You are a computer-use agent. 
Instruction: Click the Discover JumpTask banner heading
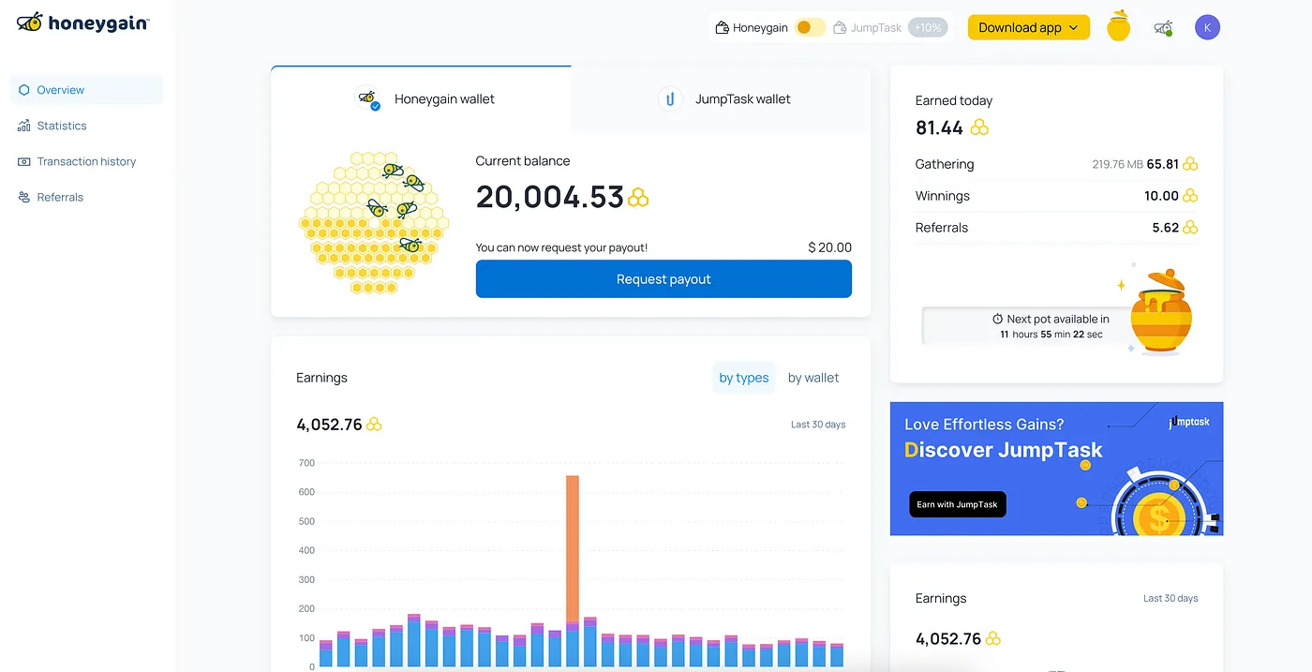coord(1003,450)
